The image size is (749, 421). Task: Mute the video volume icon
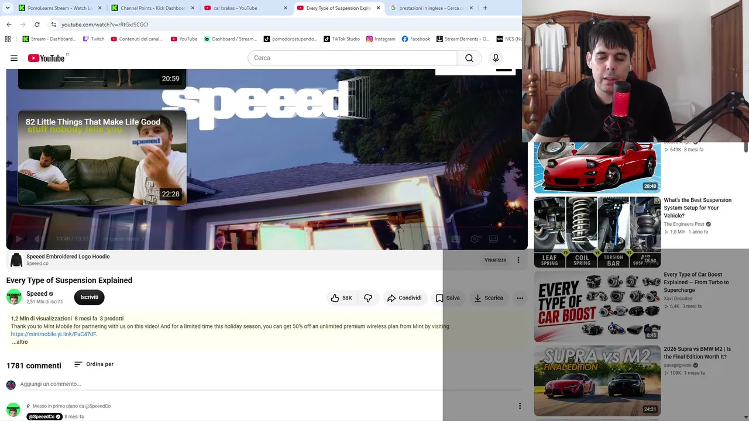tap(39, 239)
